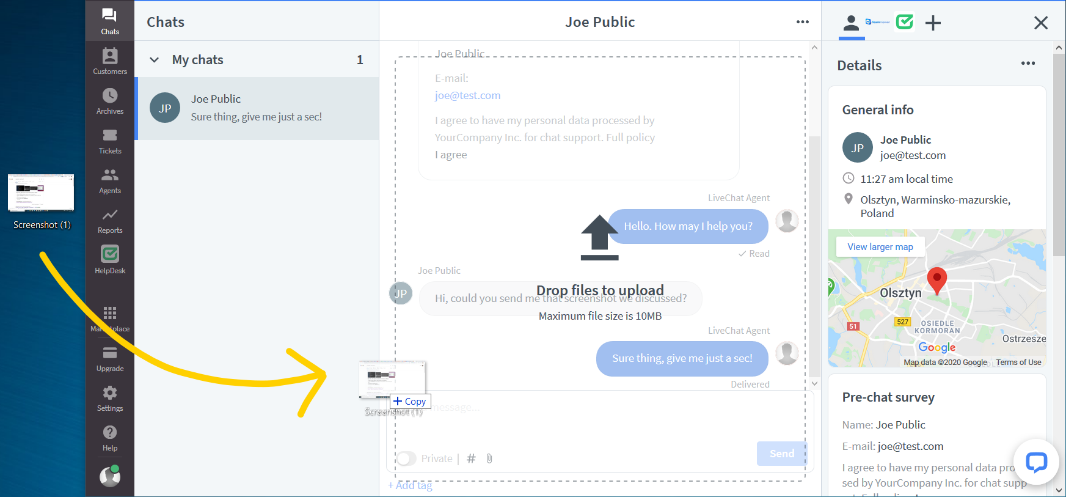Click the Add tag link
The height and width of the screenshot is (497, 1066).
[410, 485]
